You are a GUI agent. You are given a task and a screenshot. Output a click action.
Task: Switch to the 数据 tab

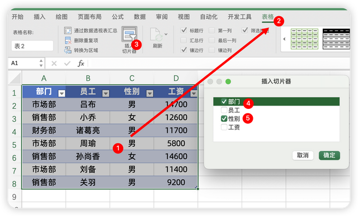point(140,17)
